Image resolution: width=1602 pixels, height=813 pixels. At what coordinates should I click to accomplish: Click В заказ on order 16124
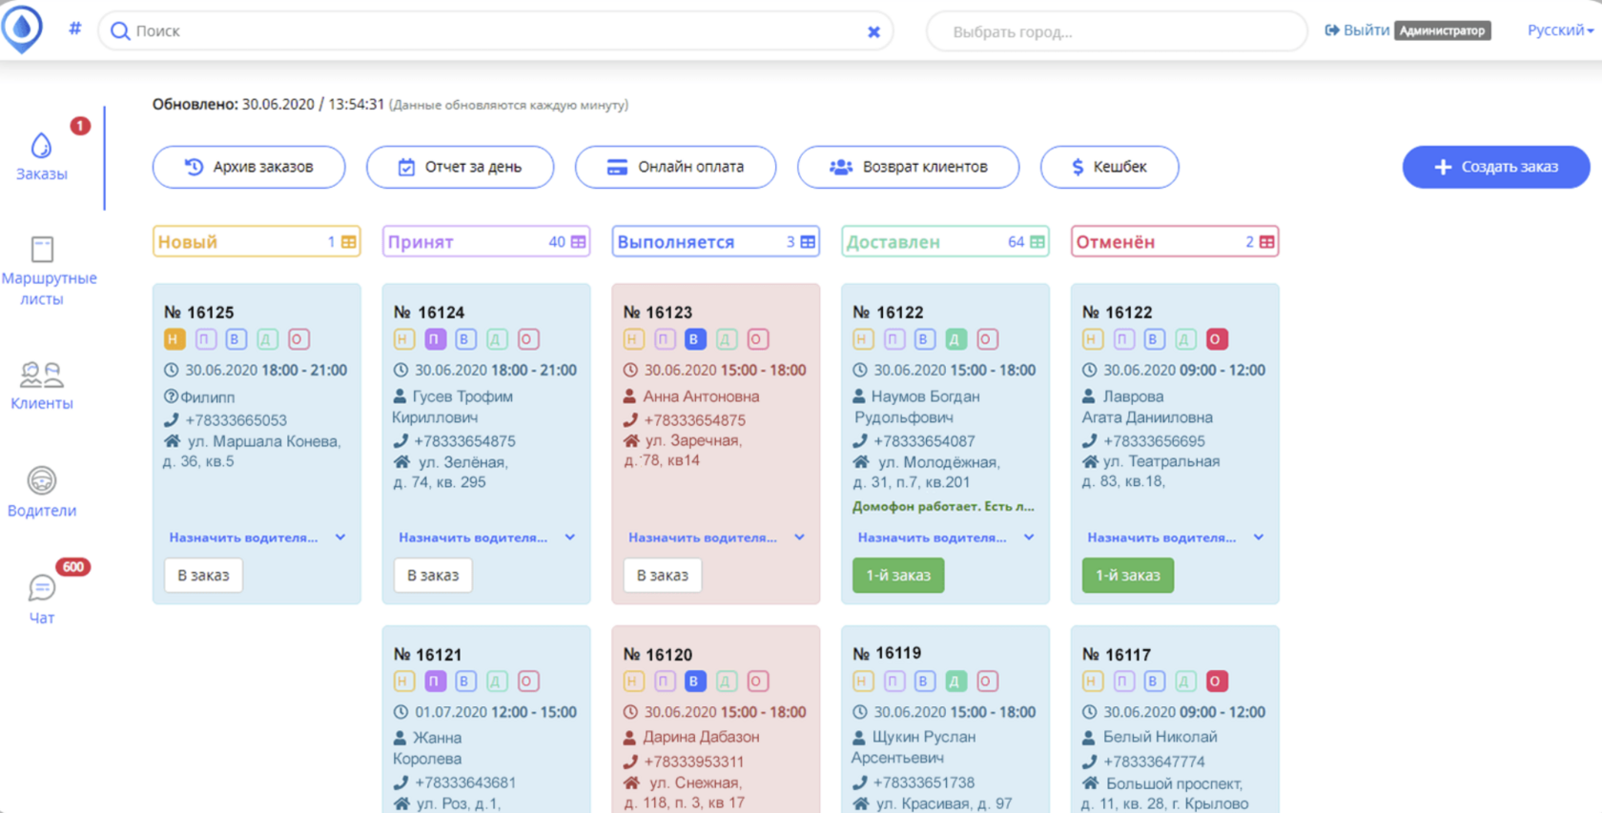click(x=433, y=575)
